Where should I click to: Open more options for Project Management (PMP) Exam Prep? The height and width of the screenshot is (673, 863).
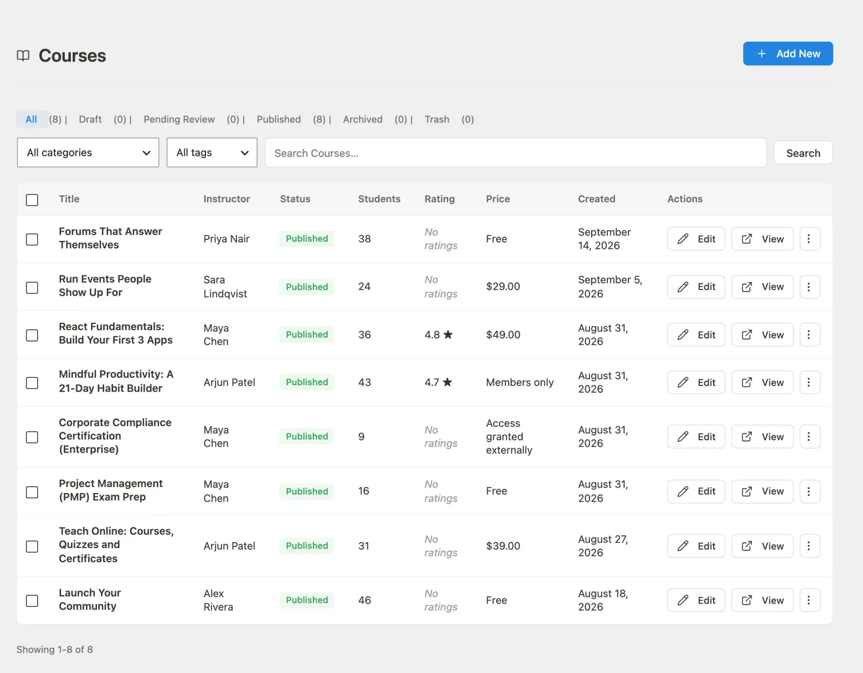coord(809,491)
